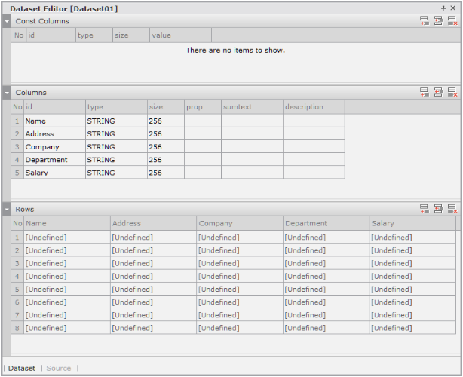Collapse the Columns section

[x=7, y=93]
